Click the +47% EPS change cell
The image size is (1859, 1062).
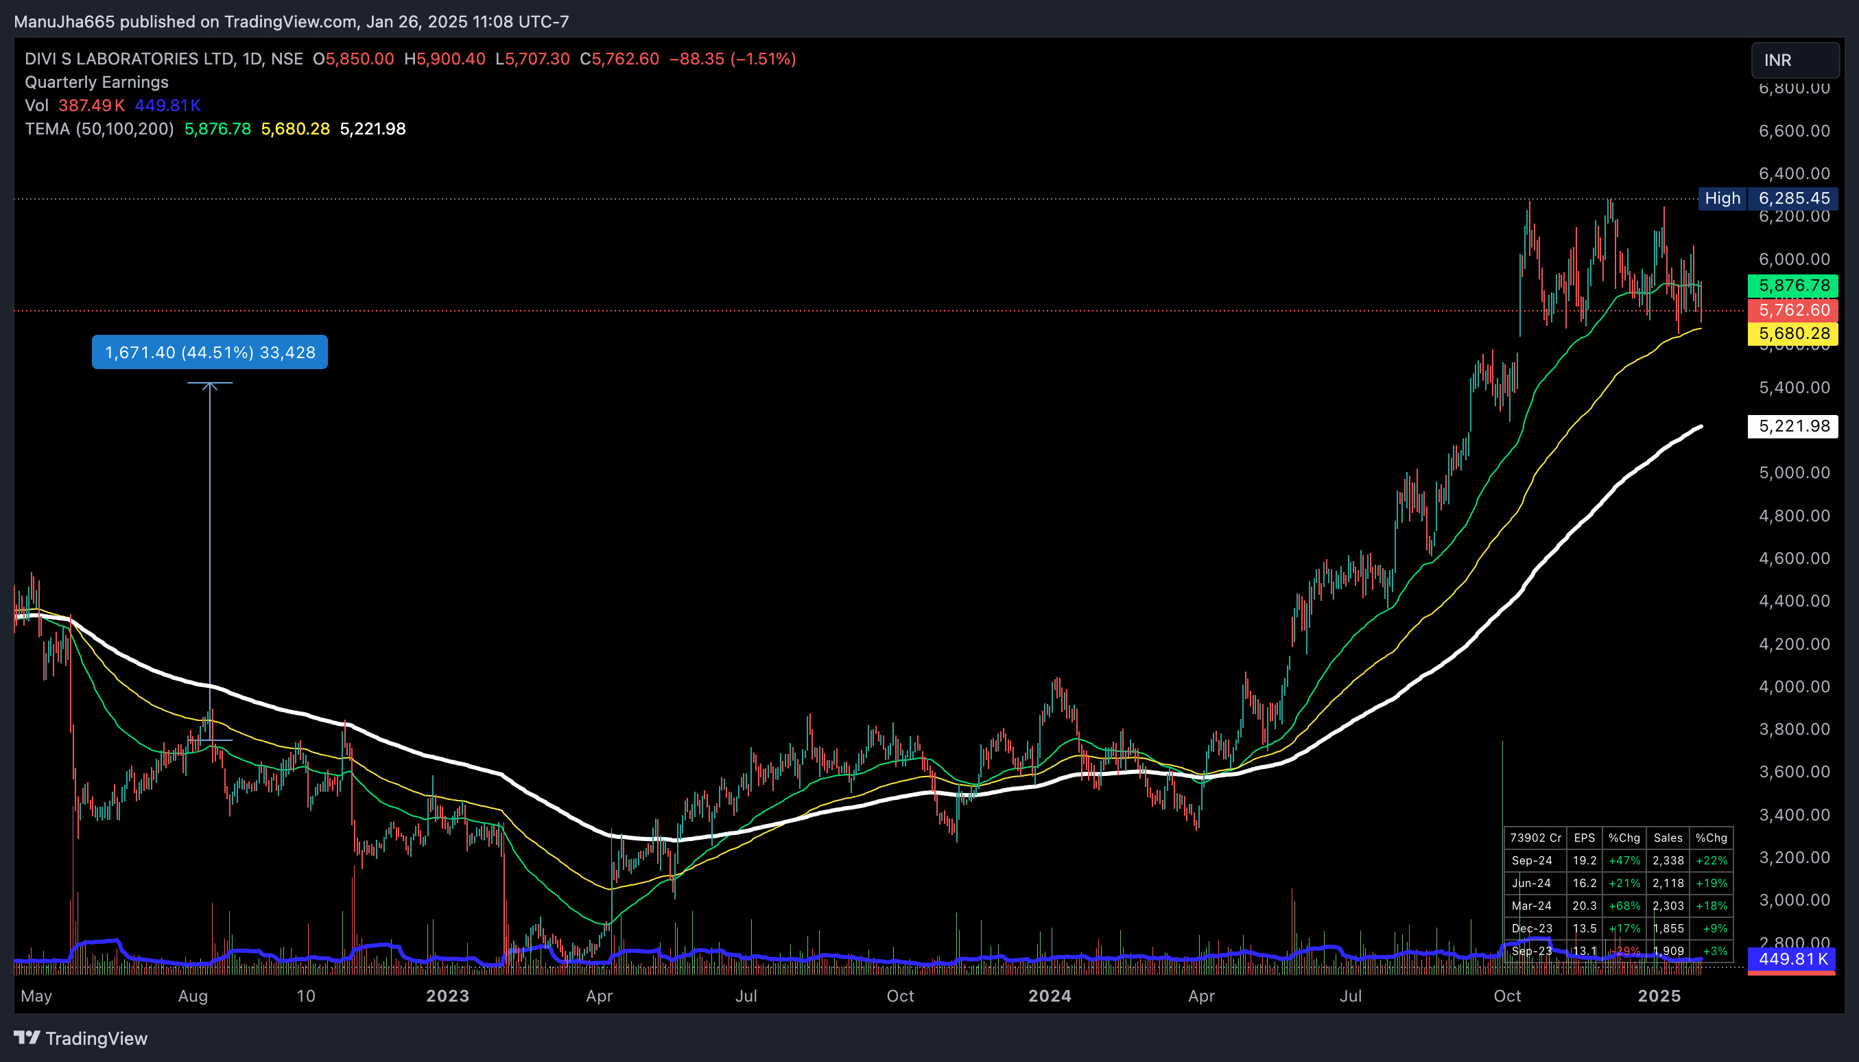1624,861
